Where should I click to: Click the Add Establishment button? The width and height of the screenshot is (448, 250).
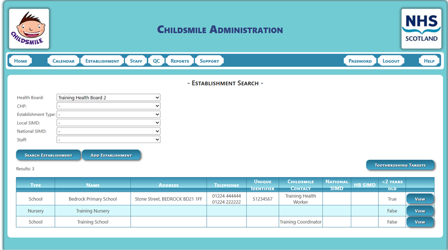[x=111, y=155]
